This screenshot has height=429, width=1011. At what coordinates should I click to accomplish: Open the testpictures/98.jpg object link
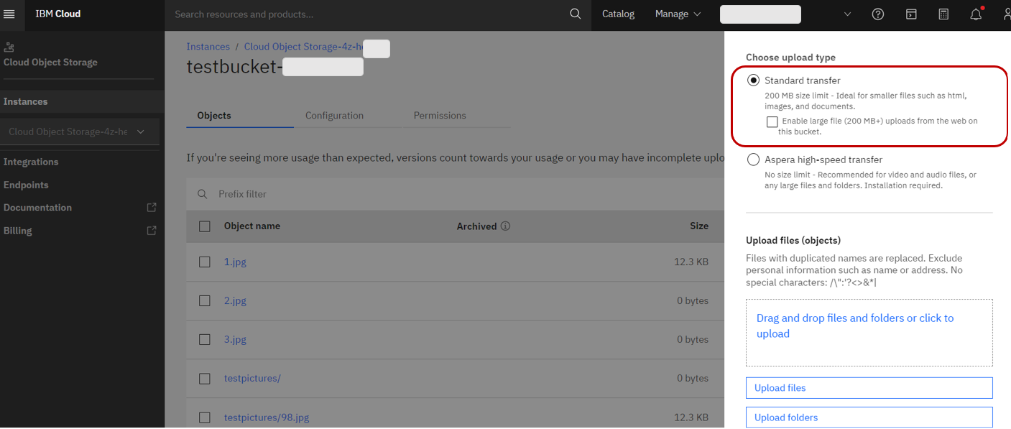(x=267, y=418)
